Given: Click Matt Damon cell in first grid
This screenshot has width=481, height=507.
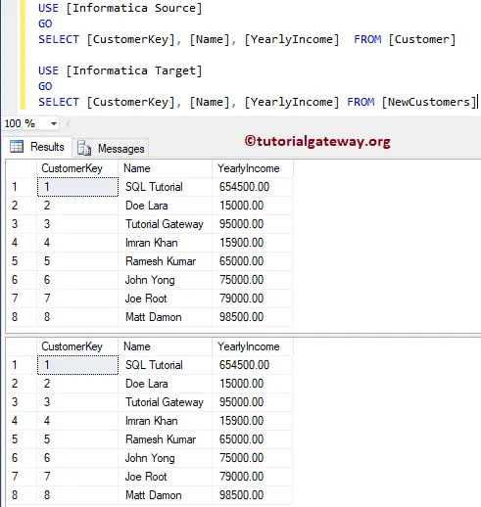Looking at the screenshot, I should click(x=165, y=317).
